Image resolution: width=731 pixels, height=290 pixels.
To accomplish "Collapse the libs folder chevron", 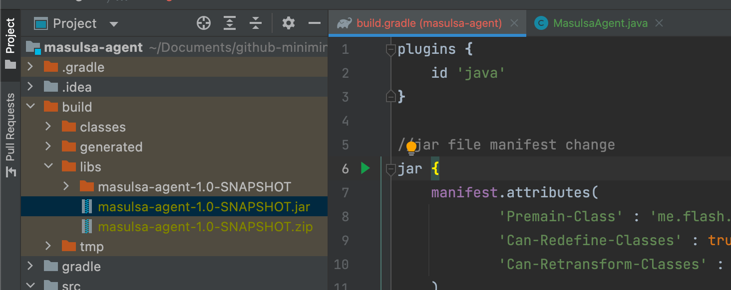I will 48,166.
